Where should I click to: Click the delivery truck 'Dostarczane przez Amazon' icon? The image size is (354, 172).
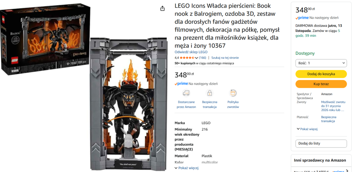186,93
